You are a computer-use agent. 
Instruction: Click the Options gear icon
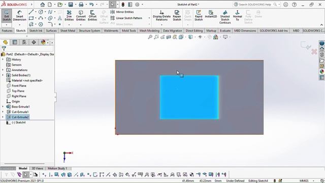137,5
